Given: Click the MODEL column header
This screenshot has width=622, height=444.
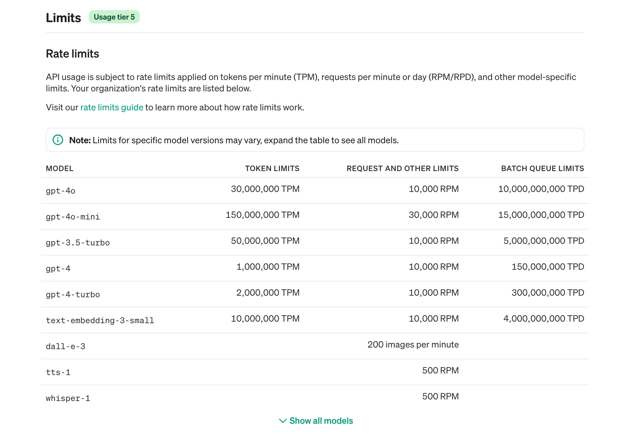Looking at the screenshot, I should click(60, 169).
